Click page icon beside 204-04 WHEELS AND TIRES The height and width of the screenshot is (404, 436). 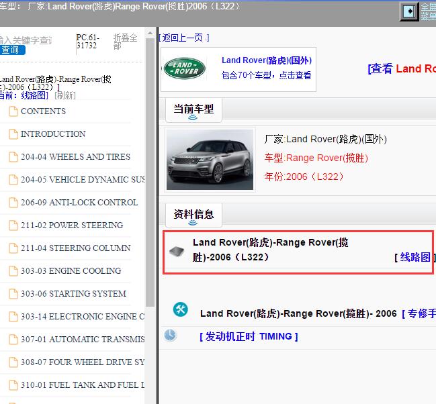coord(13,157)
